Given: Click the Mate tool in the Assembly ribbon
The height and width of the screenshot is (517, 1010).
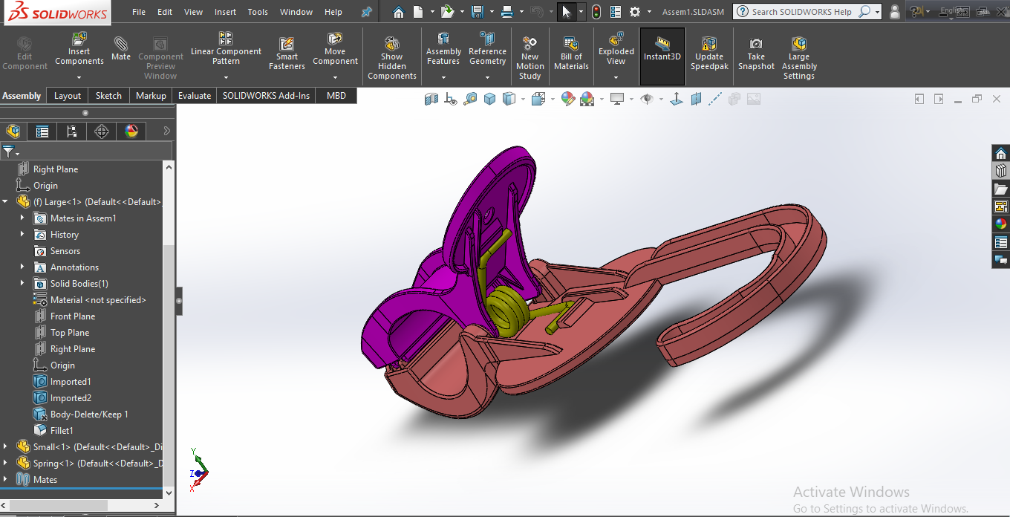Looking at the screenshot, I should click(x=120, y=48).
